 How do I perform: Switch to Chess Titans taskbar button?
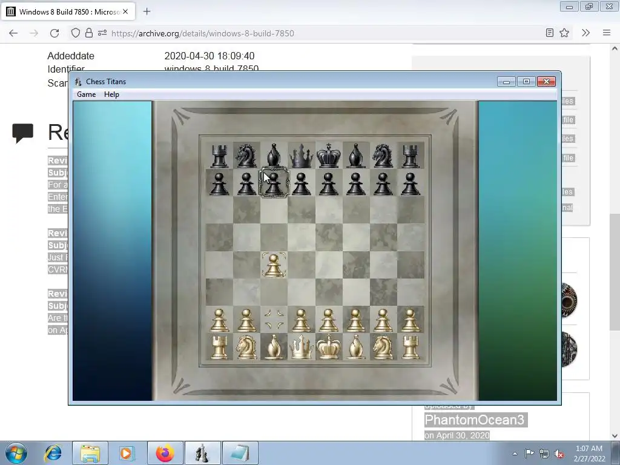point(202,453)
